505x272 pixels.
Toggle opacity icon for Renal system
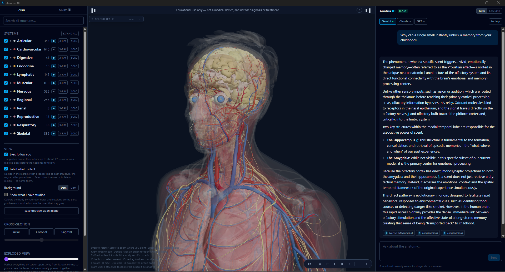[x=54, y=108]
